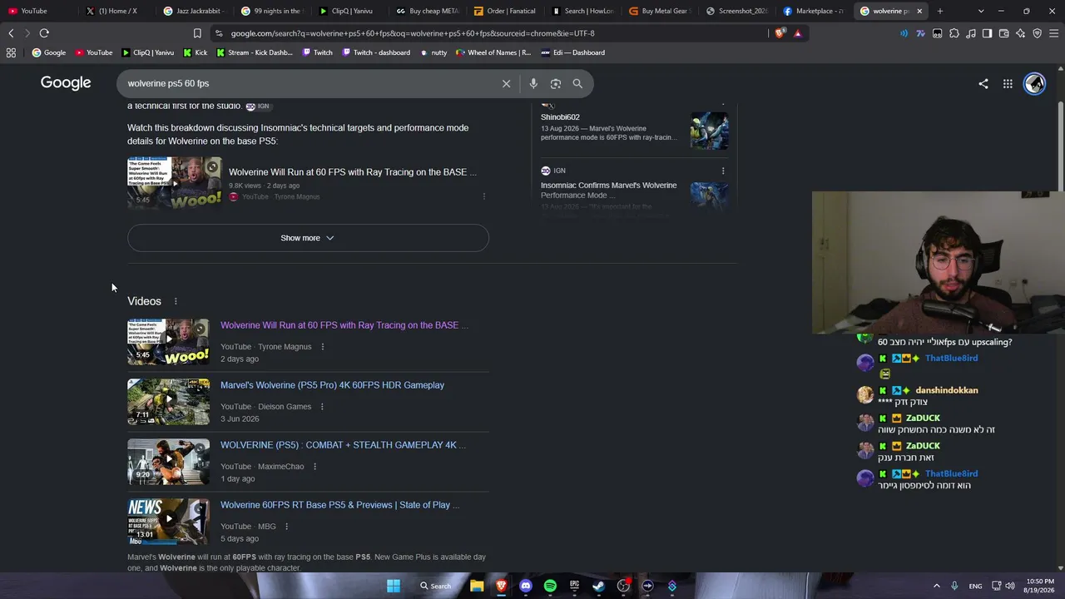Close the wolverine ps5 search tab

pyautogui.click(x=919, y=11)
